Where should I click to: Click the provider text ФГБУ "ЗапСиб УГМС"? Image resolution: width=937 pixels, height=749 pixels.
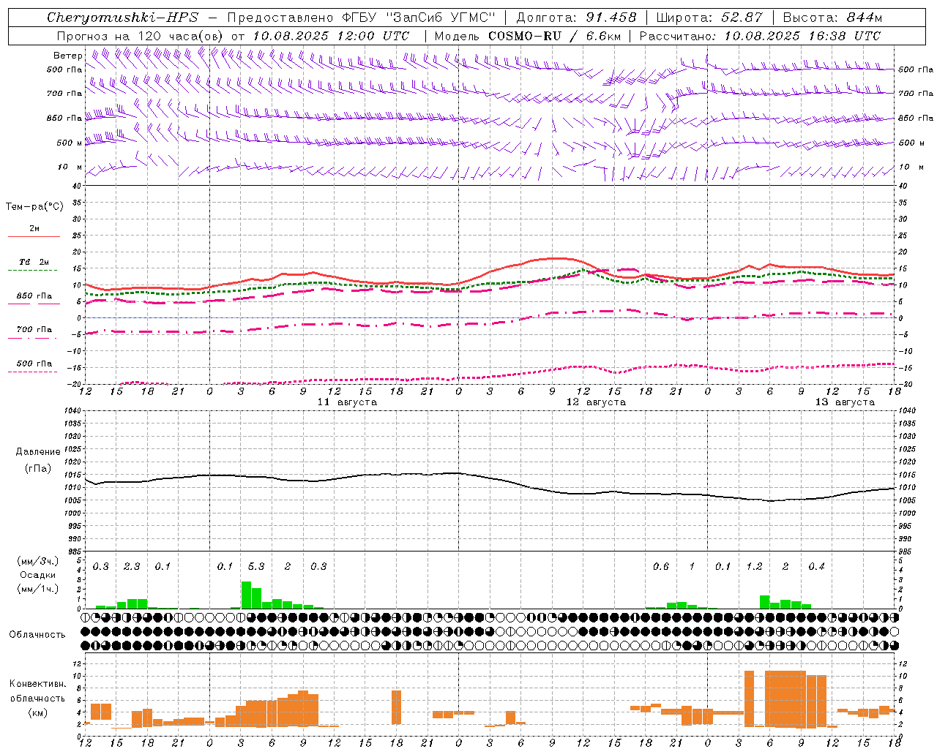click(x=419, y=18)
